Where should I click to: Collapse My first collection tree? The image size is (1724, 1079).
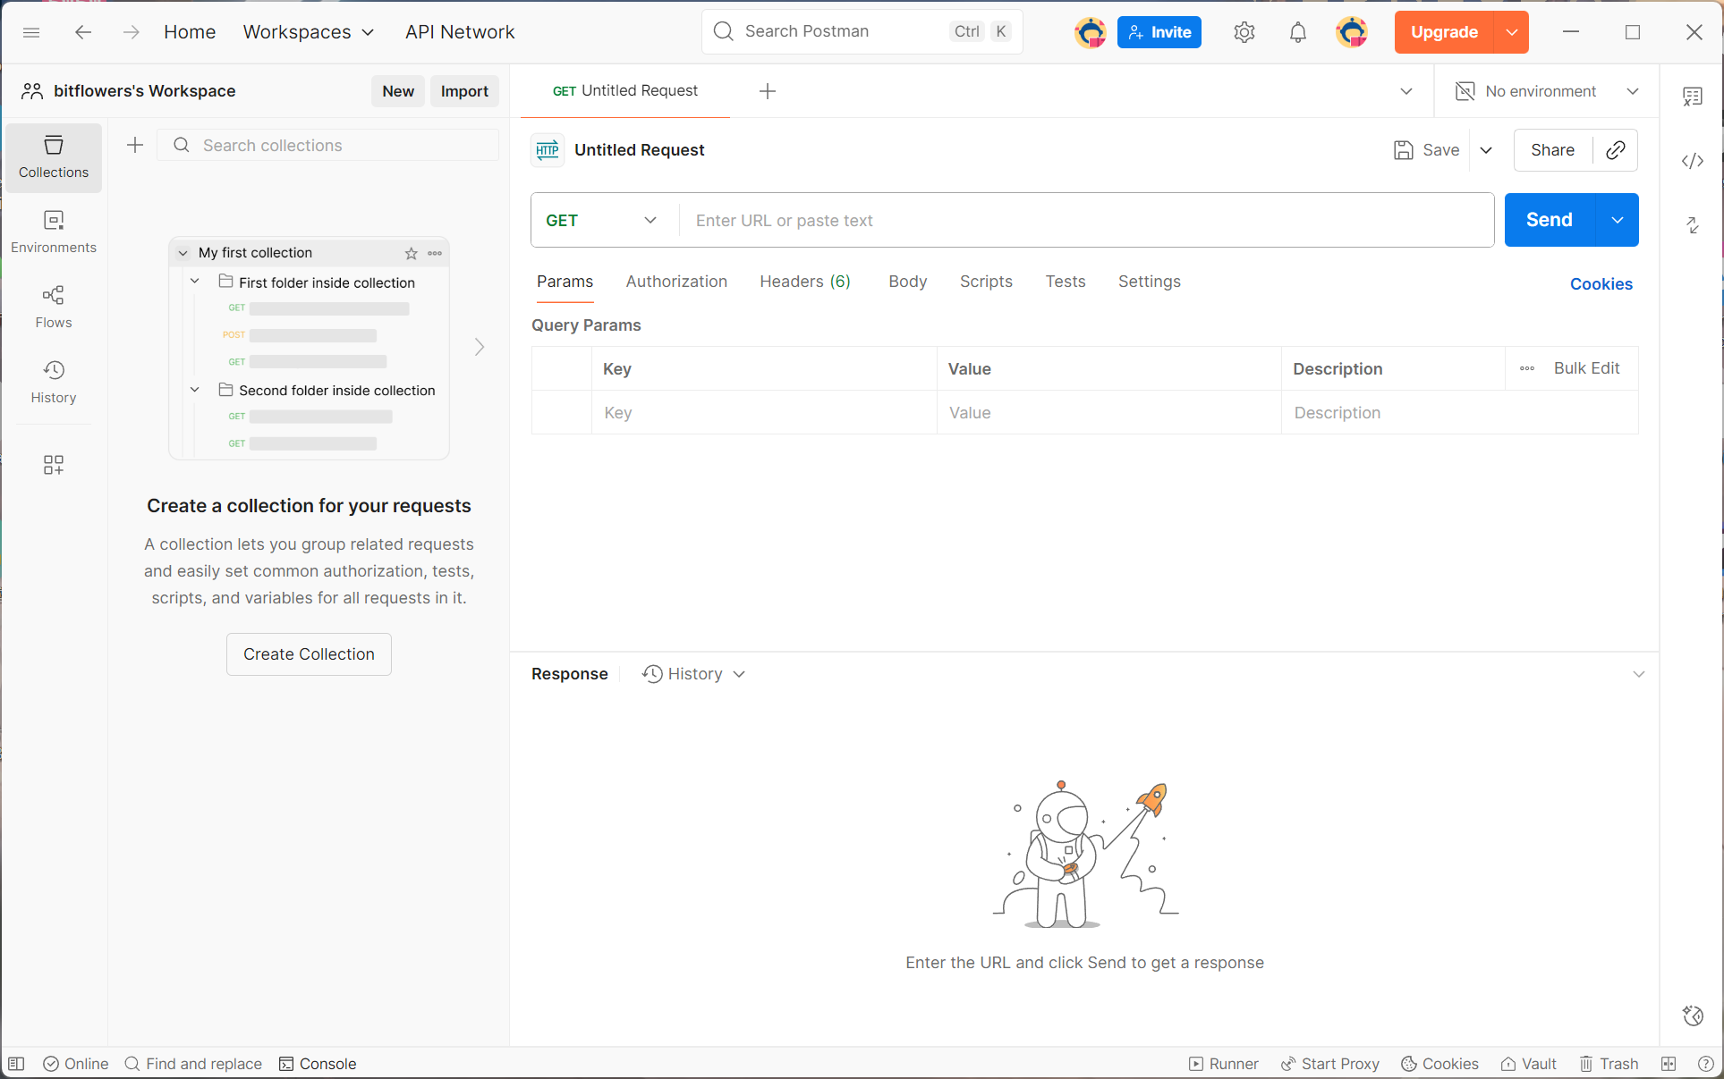(183, 253)
